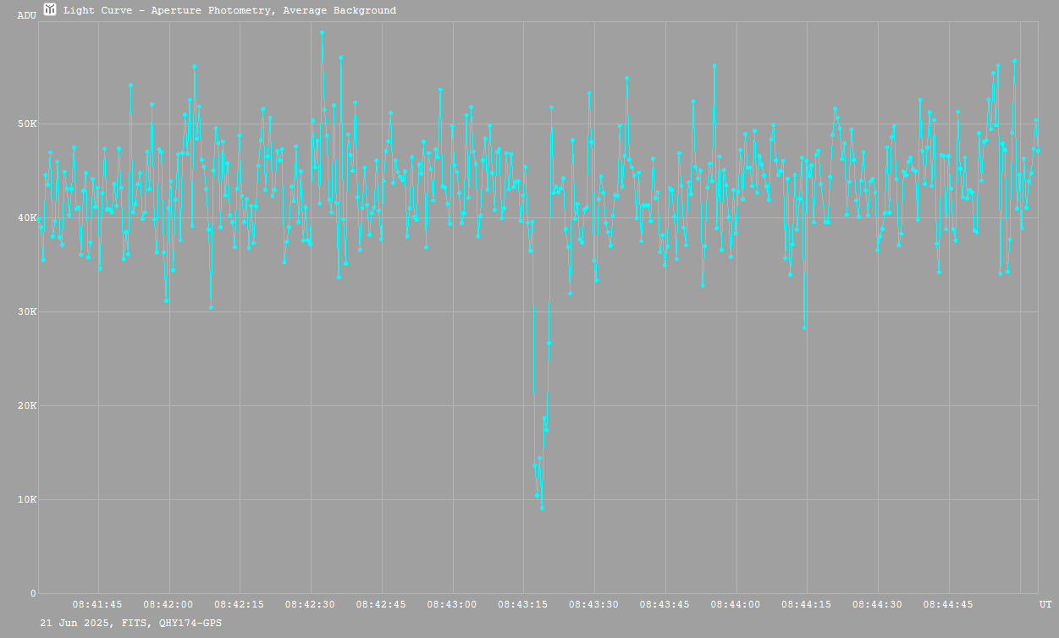Click the 40K y-axis label
The height and width of the screenshot is (638, 1059).
[28, 218]
